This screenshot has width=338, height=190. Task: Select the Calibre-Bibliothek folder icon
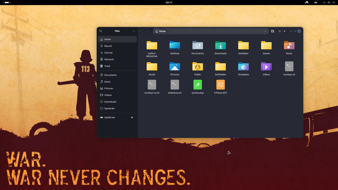coord(152,45)
